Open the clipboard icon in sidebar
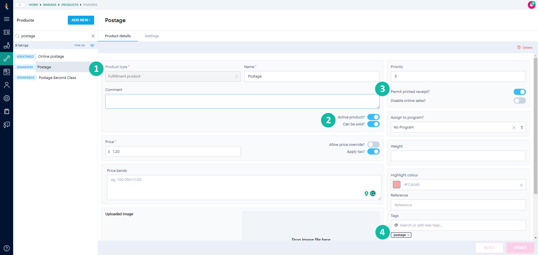Image resolution: width=538 pixels, height=255 pixels. coord(7,111)
